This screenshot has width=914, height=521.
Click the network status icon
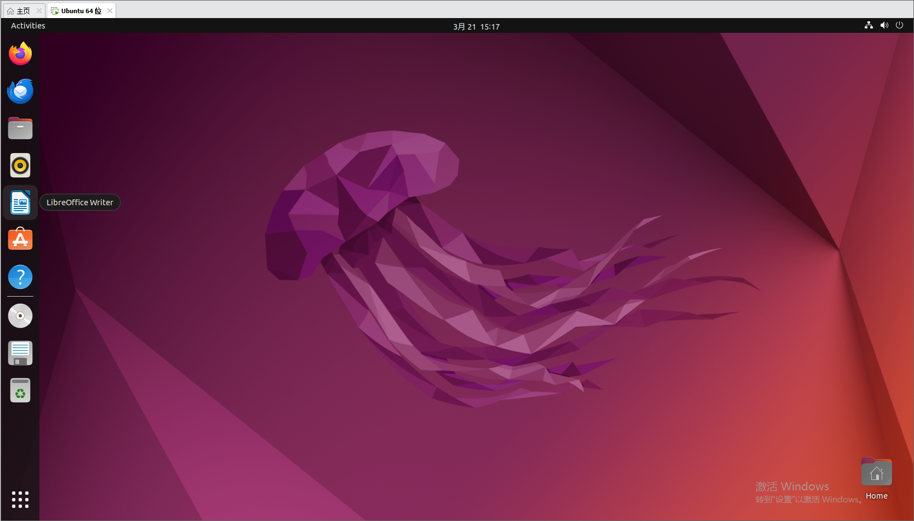pyautogui.click(x=869, y=25)
